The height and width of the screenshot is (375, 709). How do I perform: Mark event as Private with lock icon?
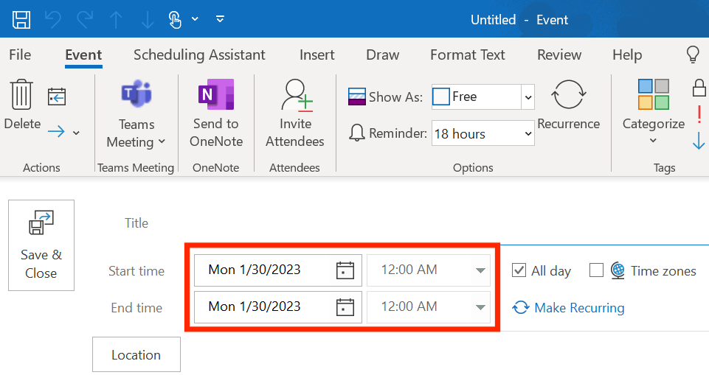coord(699,88)
